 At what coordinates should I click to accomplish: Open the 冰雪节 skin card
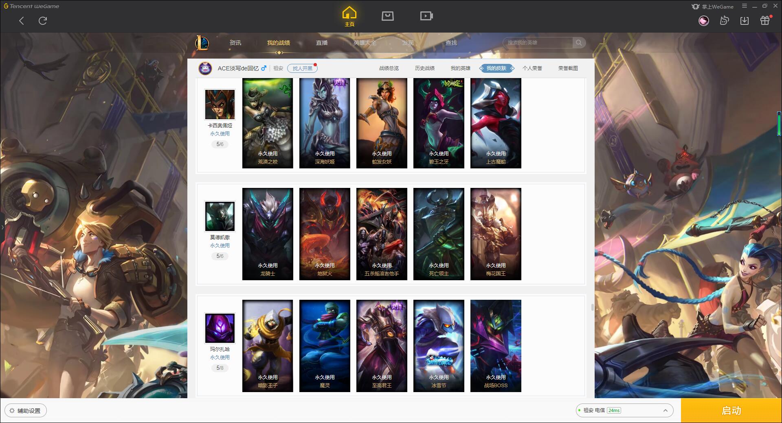(439, 346)
